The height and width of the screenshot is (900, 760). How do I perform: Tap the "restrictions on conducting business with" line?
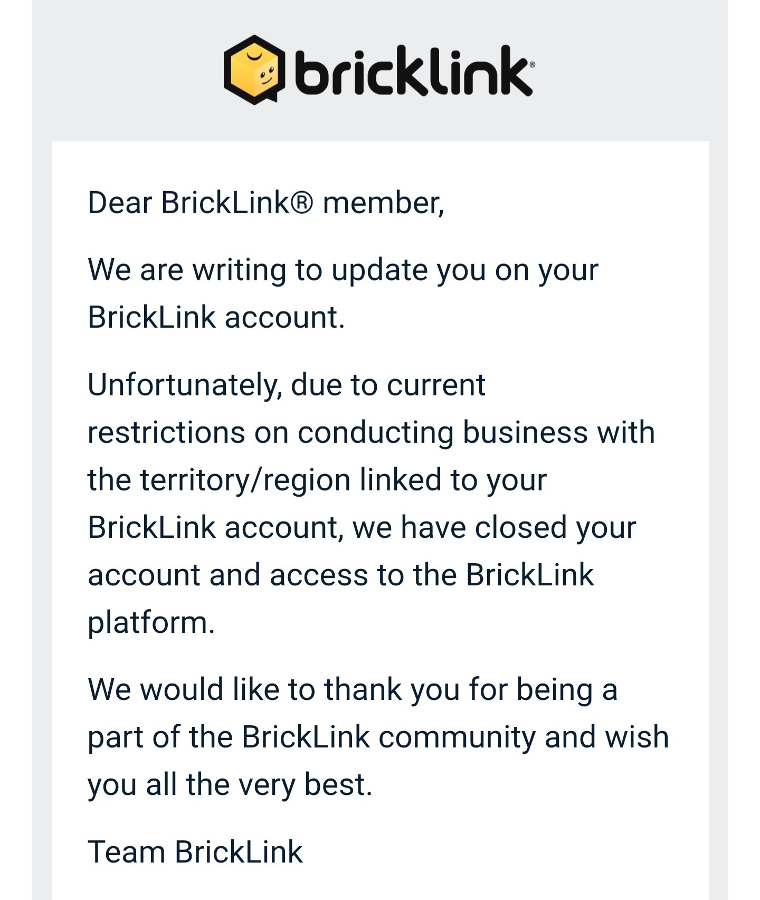coord(371,432)
